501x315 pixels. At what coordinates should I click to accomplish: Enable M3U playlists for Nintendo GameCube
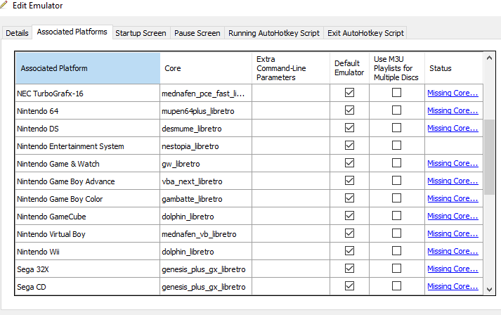(x=396, y=216)
